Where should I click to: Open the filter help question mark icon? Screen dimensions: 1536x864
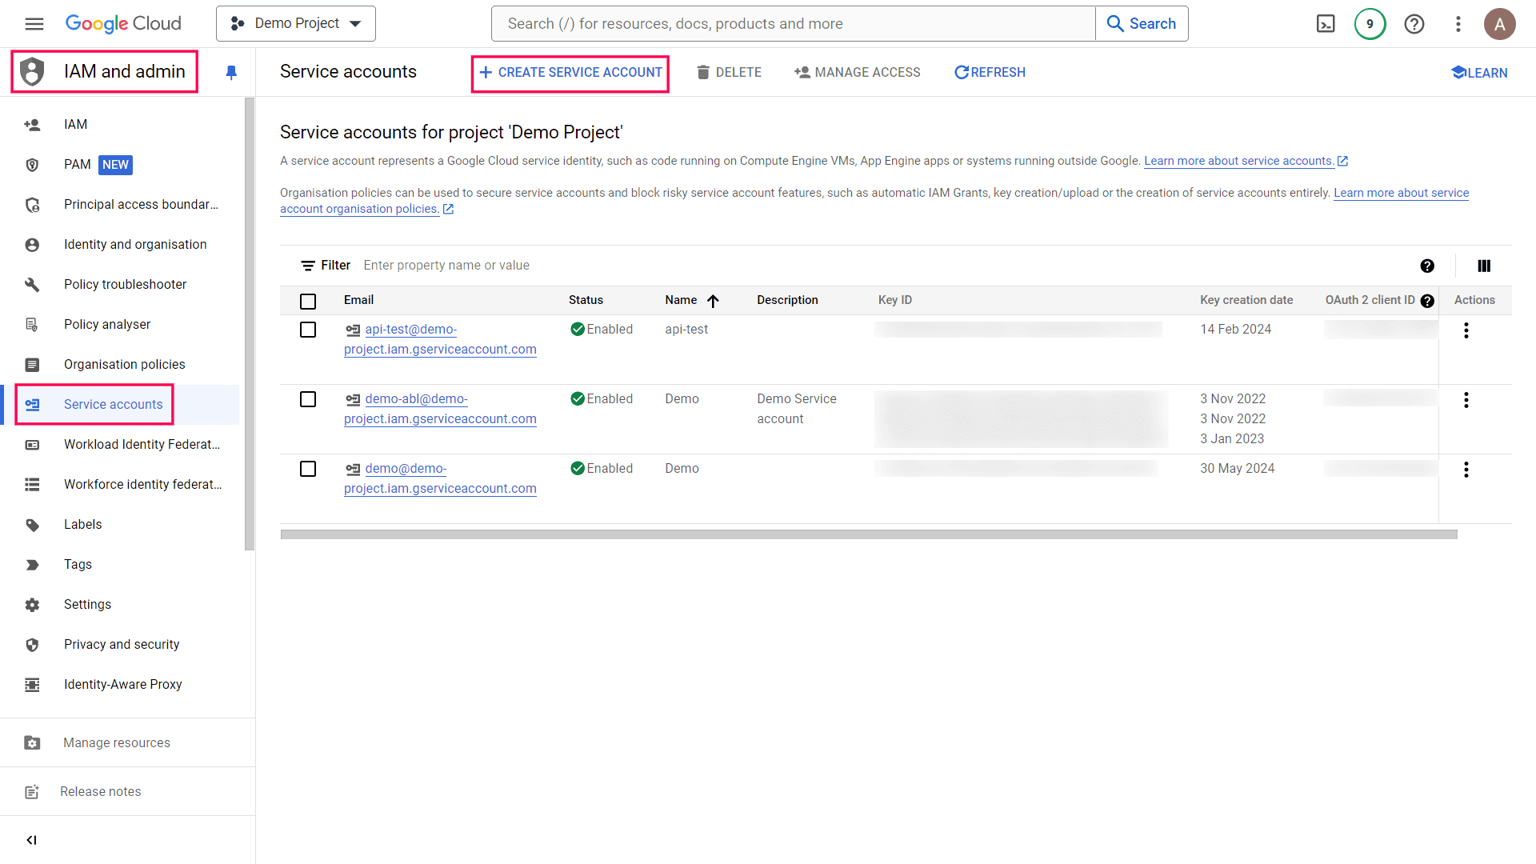[x=1428, y=266]
